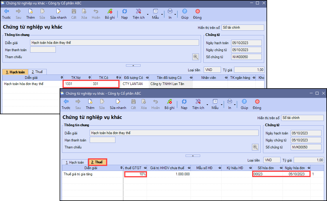This screenshot has height=201, width=327.
Task: Select the invoice number cell 00023
Action: point(267,174)
